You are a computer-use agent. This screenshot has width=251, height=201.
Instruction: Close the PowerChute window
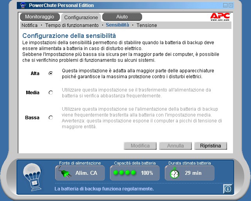tap(231, 5)
